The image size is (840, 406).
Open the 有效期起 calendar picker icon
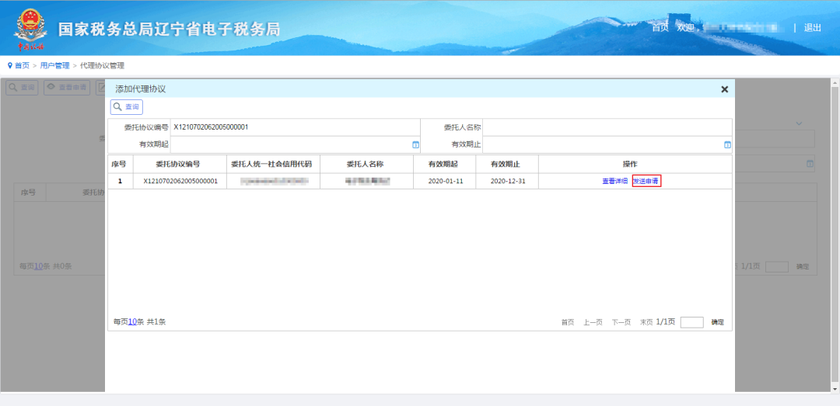pyautogui.click(x=415, y=144)
